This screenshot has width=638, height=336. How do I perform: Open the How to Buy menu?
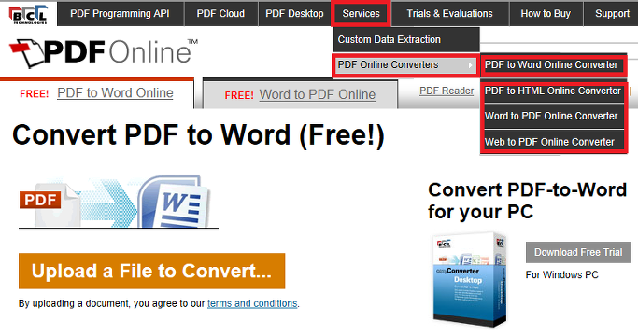pos(546,13)
